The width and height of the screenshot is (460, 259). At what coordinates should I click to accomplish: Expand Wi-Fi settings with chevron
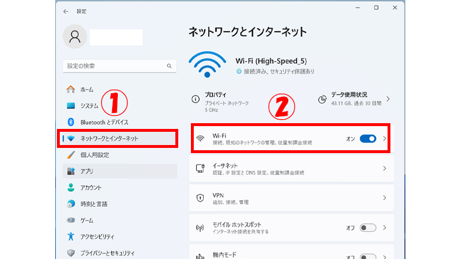(x=384, y=139)
